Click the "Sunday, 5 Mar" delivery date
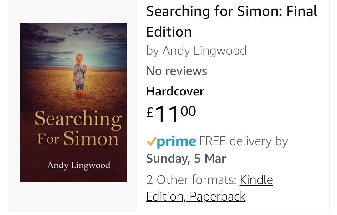The width and height of the screenshot is (337, 215). click(x=186, y=159)
